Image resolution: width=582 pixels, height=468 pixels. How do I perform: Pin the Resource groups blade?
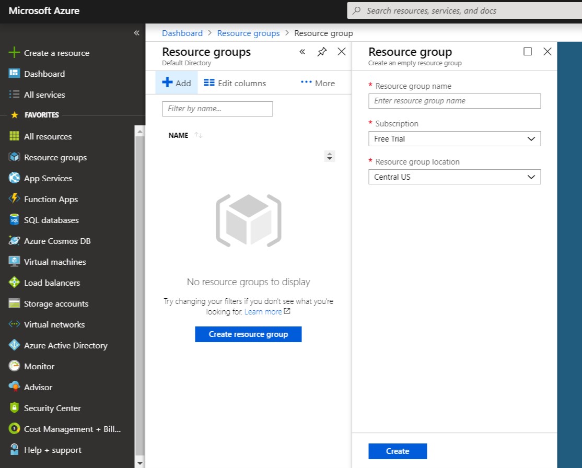[x=322, y=52]
